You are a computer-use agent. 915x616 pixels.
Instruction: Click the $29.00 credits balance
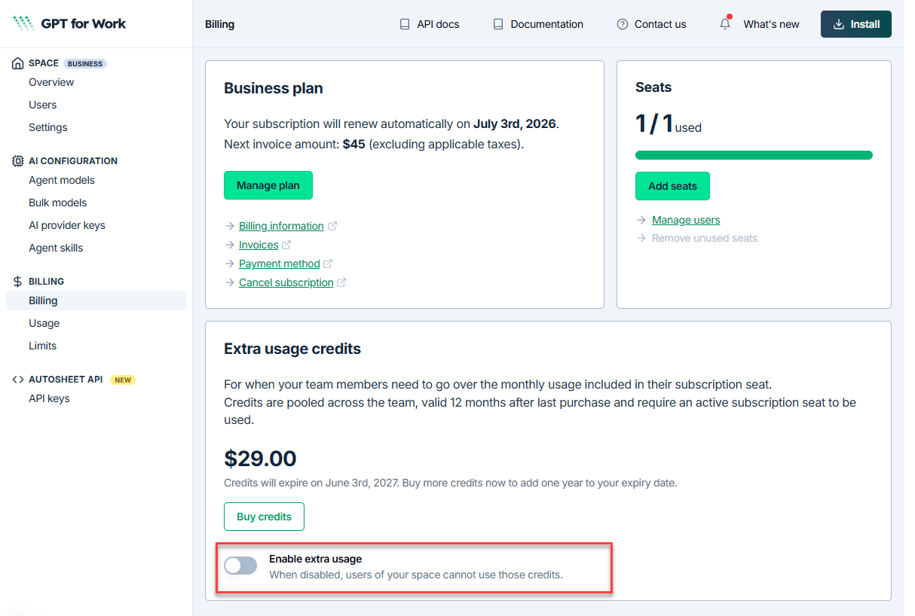tap(260, 459)
